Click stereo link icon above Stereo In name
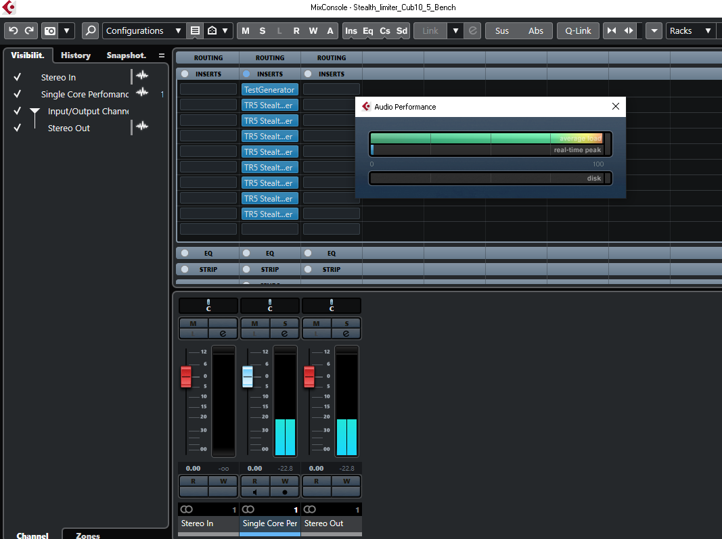 (x=187, y=509)
